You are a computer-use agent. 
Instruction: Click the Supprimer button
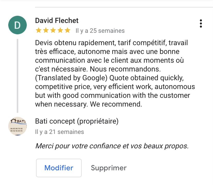(109, 168)
